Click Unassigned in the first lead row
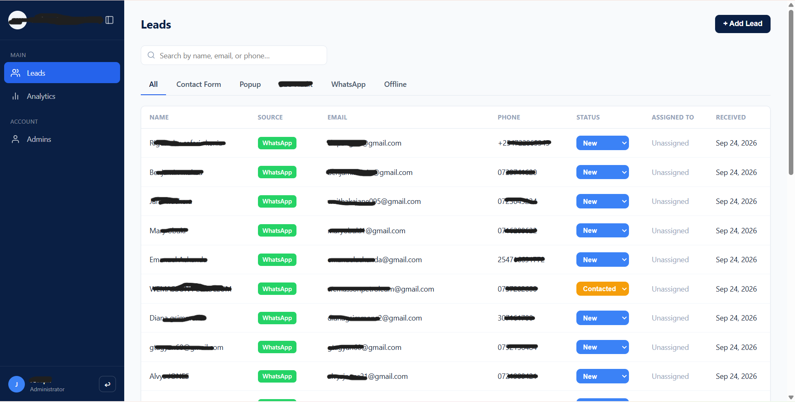Image resolution: width=795 pixels, height=402 pixels. (670, 143)
